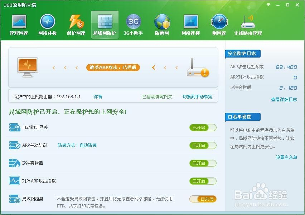Minimize the 360流量防火墙 window
This screenshot has height=215, width=305.
tap(278, 5)
